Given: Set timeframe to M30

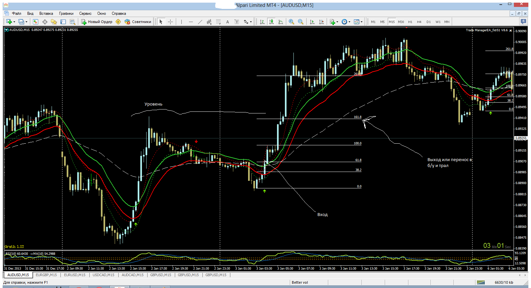Looking at the screenshot, I should click(x=401, y=22).
